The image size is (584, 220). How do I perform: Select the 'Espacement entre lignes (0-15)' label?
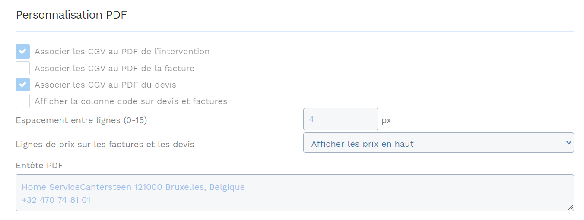pyautogui.click(x=81, y=120)
